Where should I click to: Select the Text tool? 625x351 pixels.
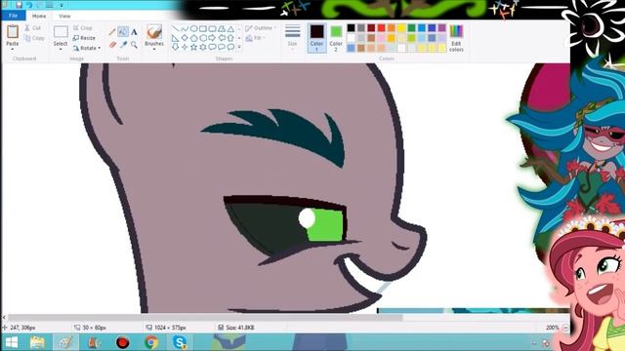[x=134, y=32]
